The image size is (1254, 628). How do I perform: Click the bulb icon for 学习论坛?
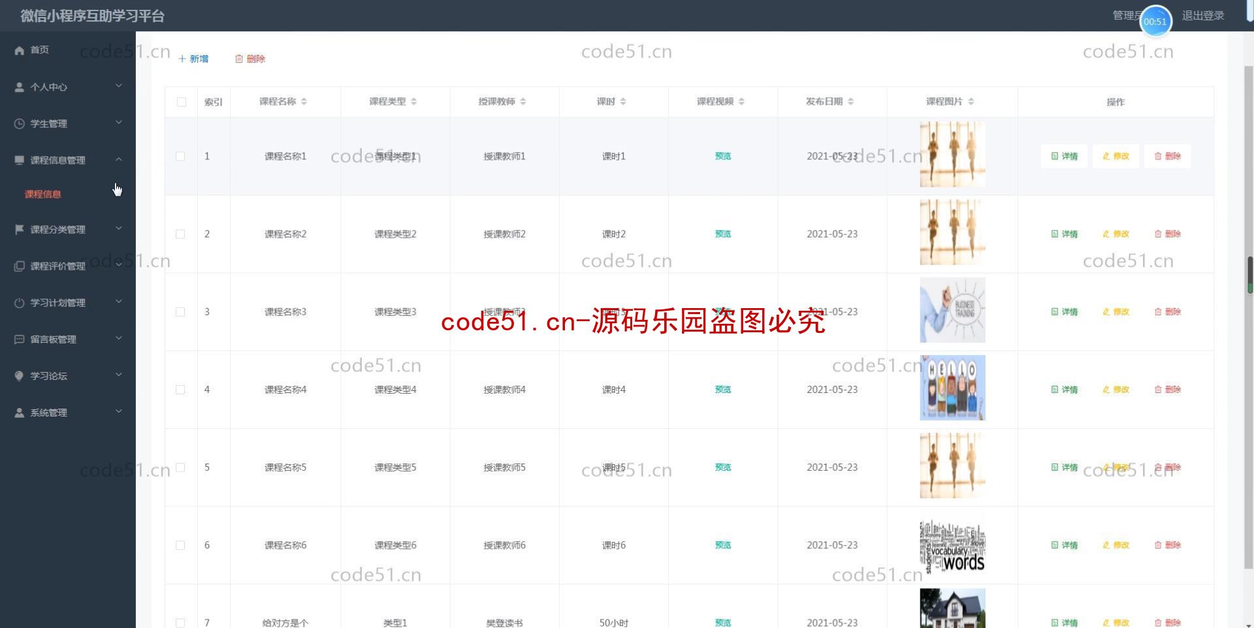coord(20,375)
